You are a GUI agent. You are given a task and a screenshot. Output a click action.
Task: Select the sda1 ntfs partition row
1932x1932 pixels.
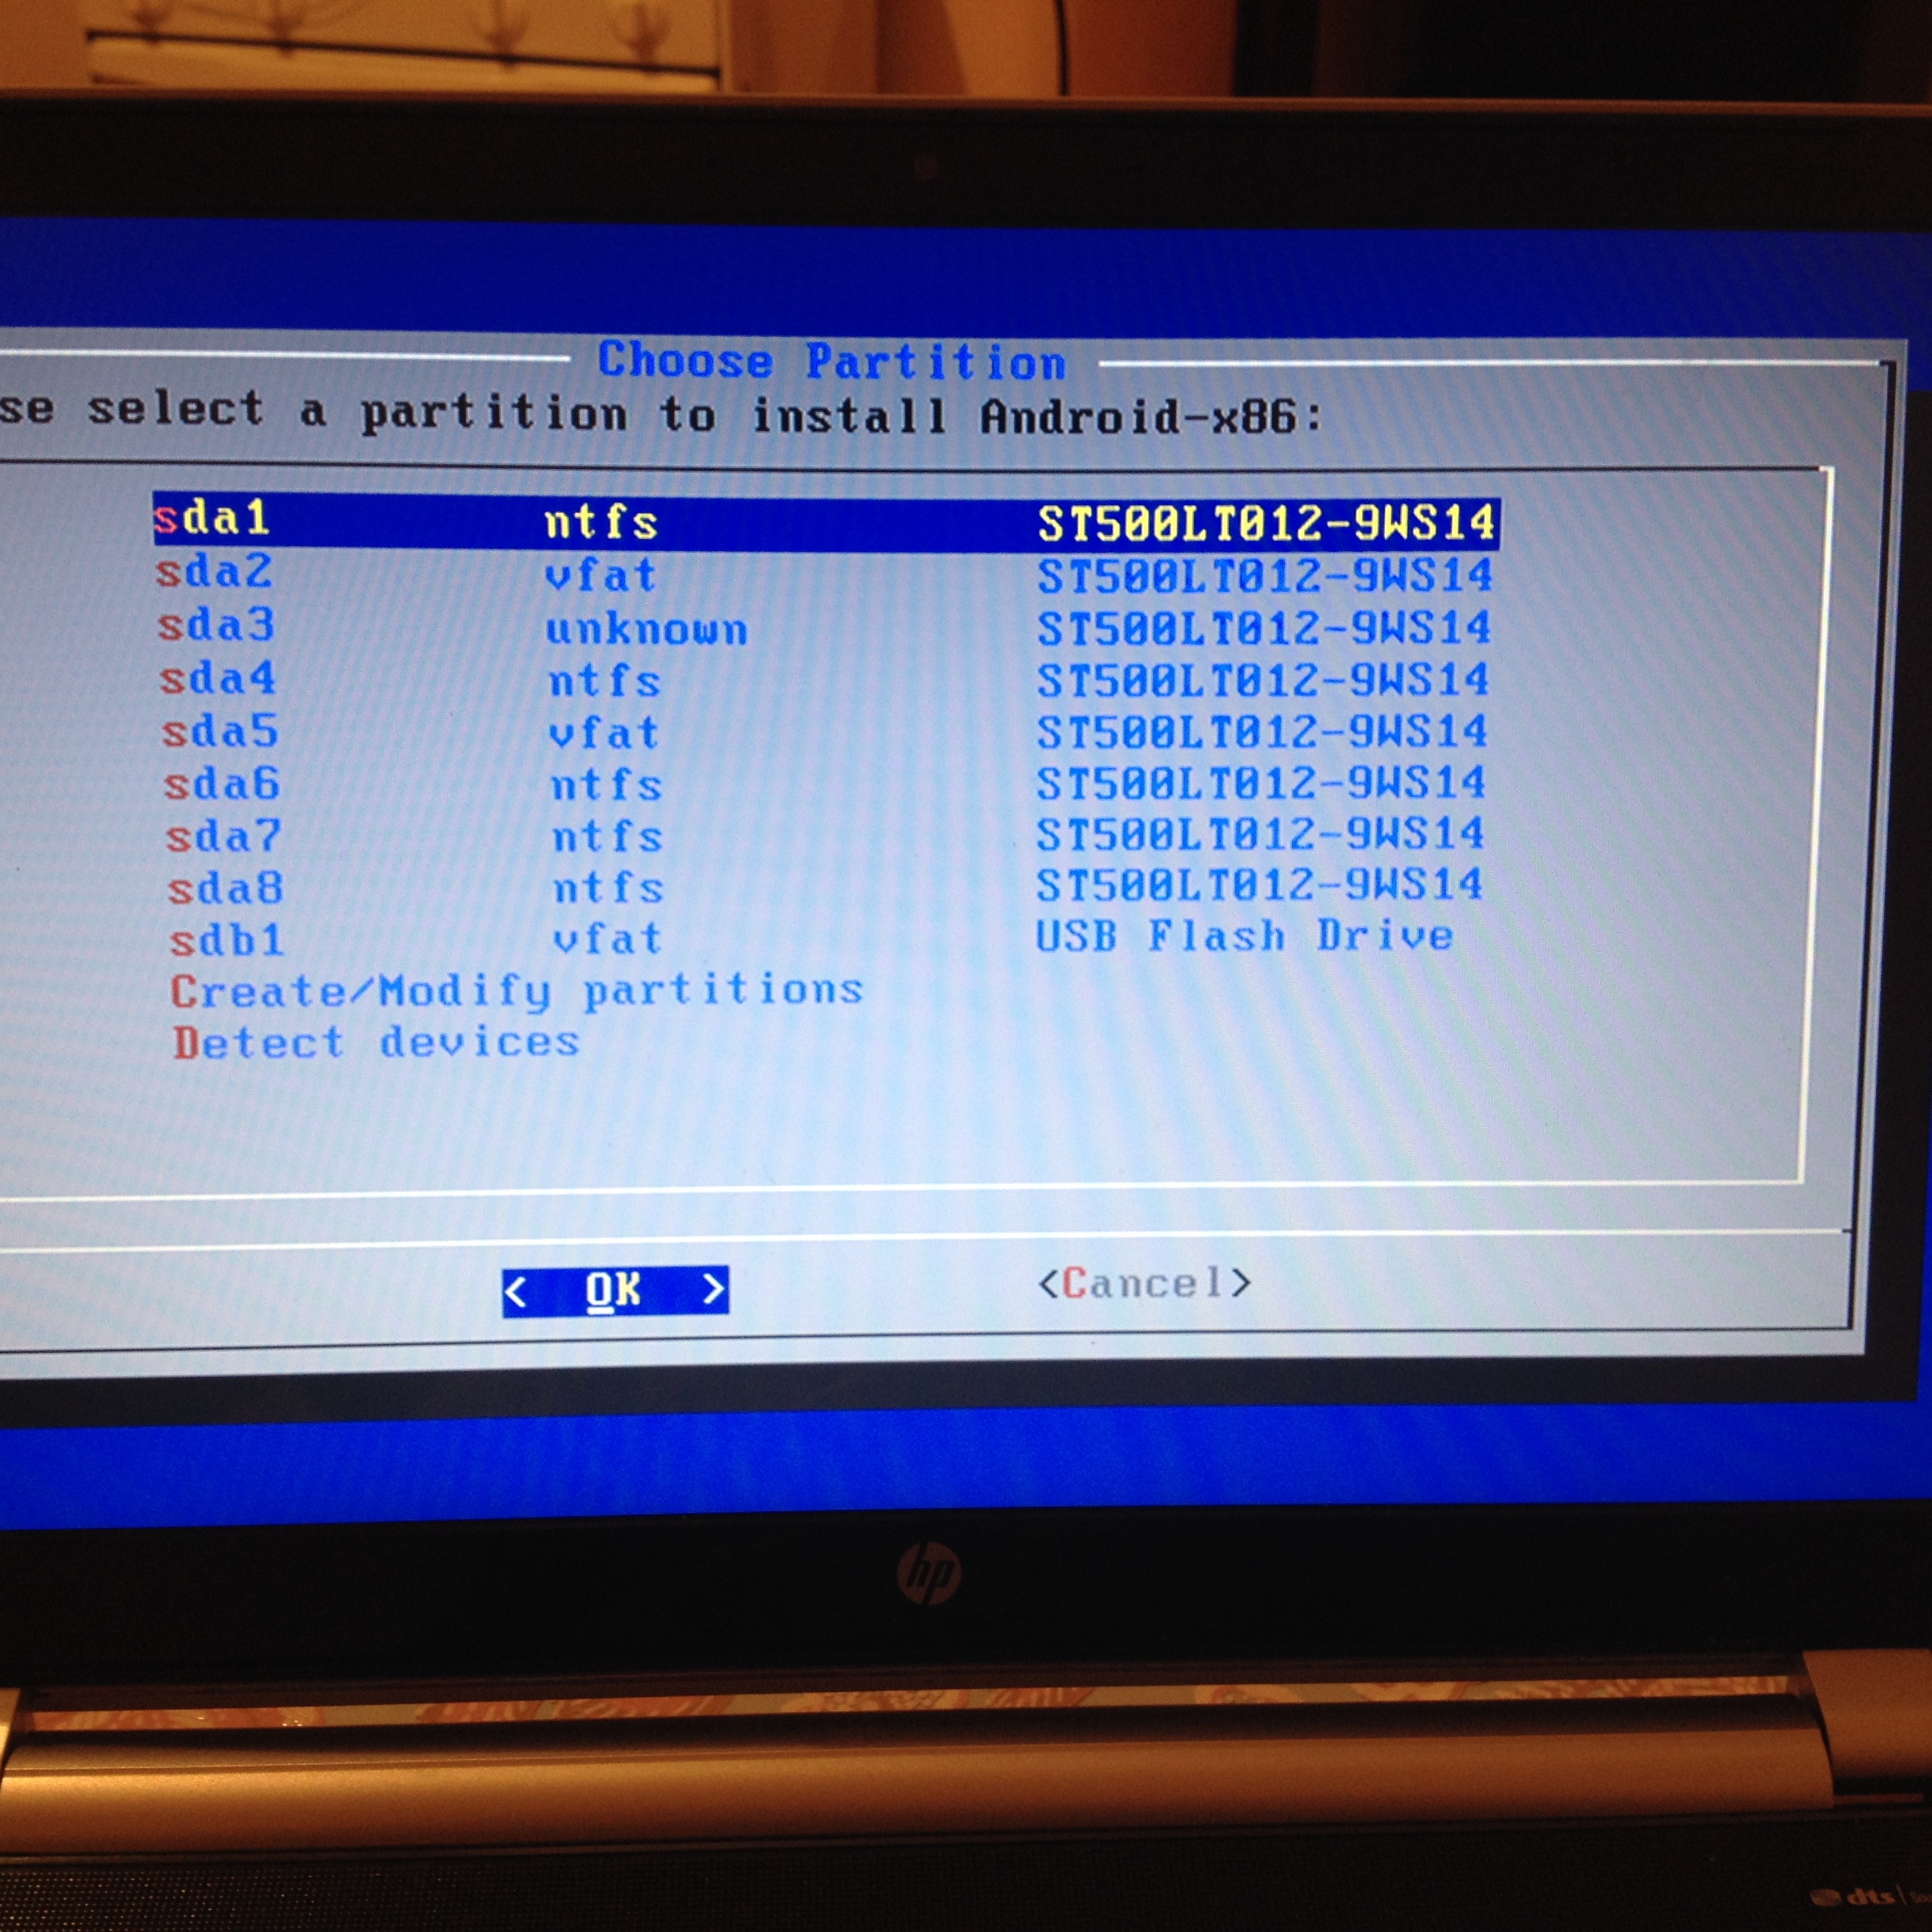(826, 521)
